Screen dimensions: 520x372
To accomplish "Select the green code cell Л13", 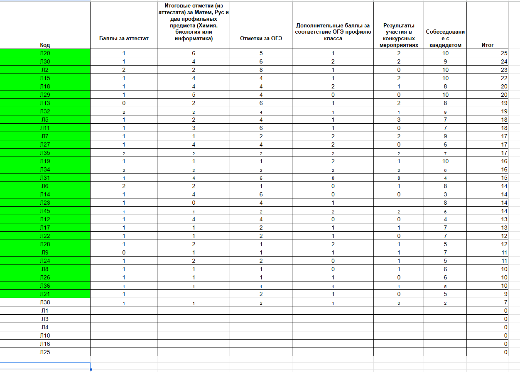I will [x=45, y=103].
